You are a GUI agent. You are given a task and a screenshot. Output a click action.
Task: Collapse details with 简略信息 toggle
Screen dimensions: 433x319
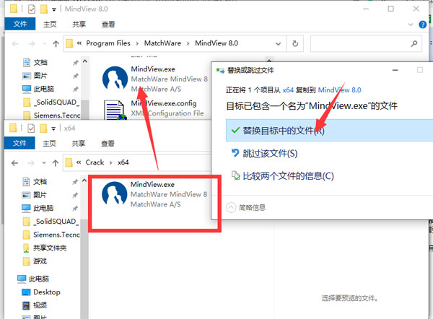click(x=246, y=207)
